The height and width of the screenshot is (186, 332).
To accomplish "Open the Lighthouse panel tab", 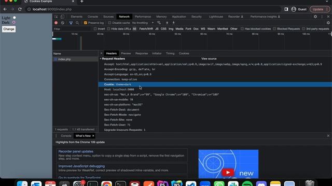I will (x=216, y=17).
